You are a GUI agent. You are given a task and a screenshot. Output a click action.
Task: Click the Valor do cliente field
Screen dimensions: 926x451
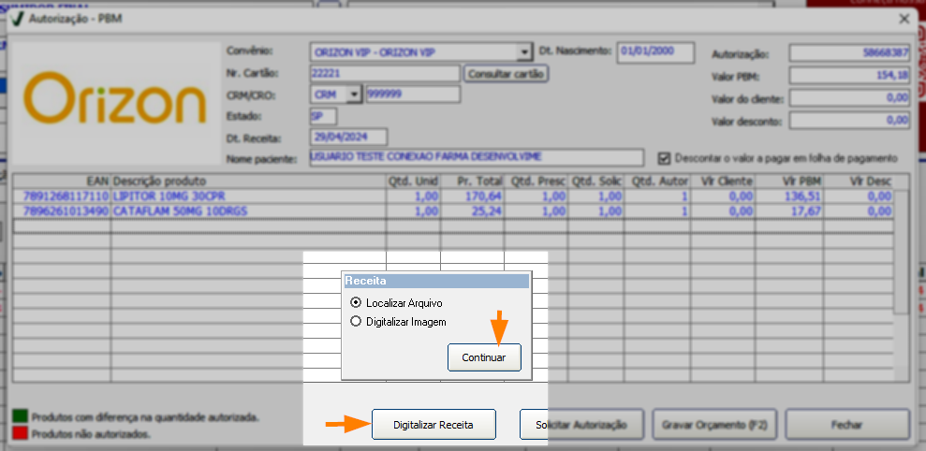tap(850, 98)
